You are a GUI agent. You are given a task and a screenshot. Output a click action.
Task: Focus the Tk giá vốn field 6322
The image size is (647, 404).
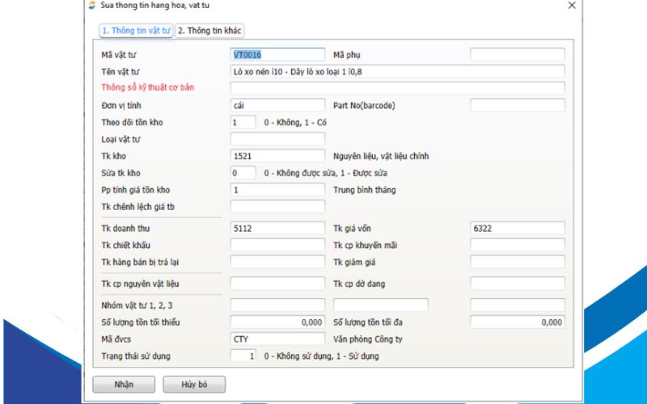517,229
